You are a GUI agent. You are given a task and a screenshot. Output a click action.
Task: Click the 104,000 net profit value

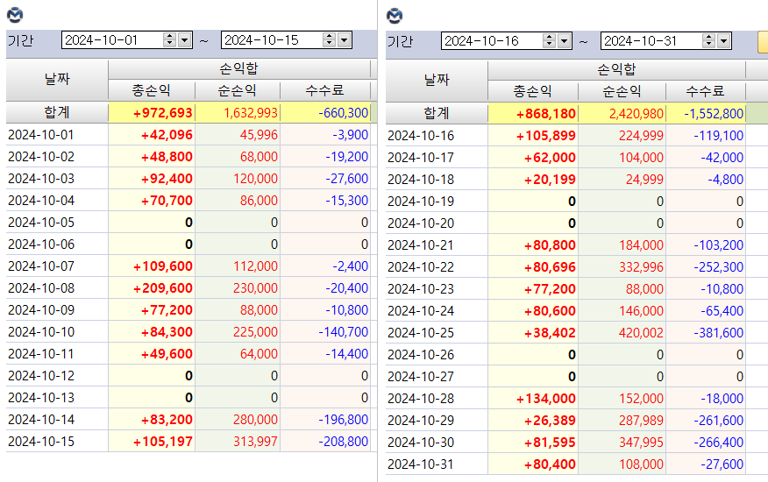(x=641, y=158)
